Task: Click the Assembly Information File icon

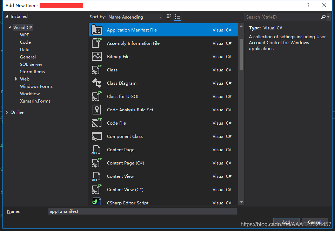Action: point(97,43)
